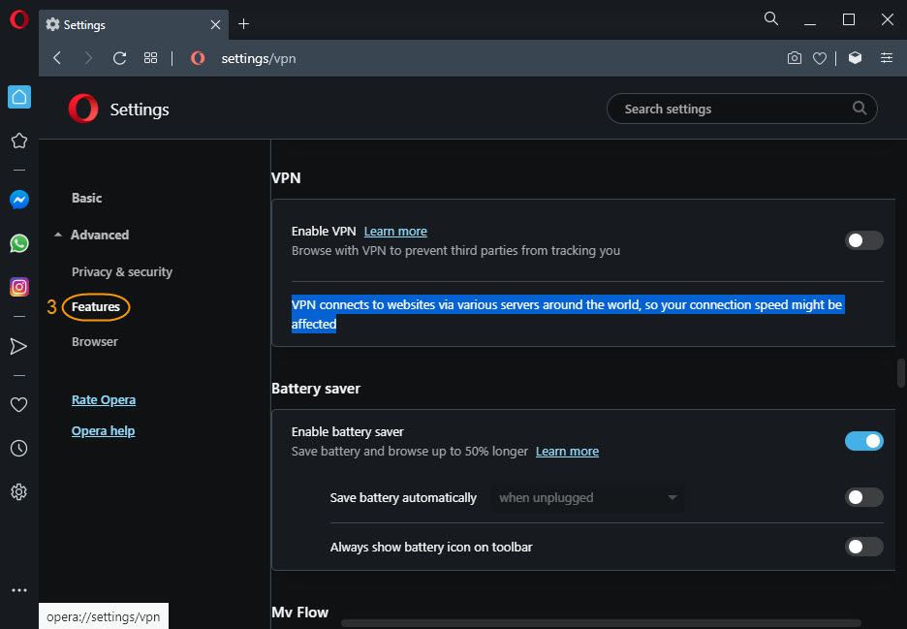This screenshot has width=907, height=629.
Task: Click Learn more under battery saver
Action: (x=568, y=451)
